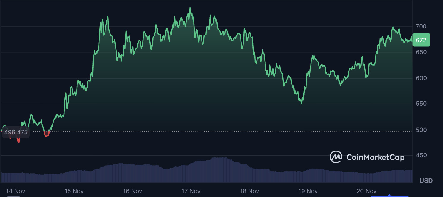Select the 17 Nov date marker
Image resolution: width=443 pixels, height=197 pixels.
coord(191,191)
